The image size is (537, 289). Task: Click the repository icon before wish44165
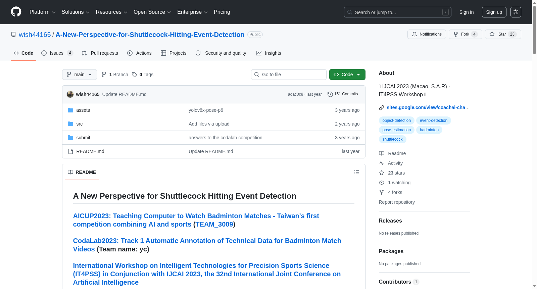pyautogui.click(x=13, y=35)
